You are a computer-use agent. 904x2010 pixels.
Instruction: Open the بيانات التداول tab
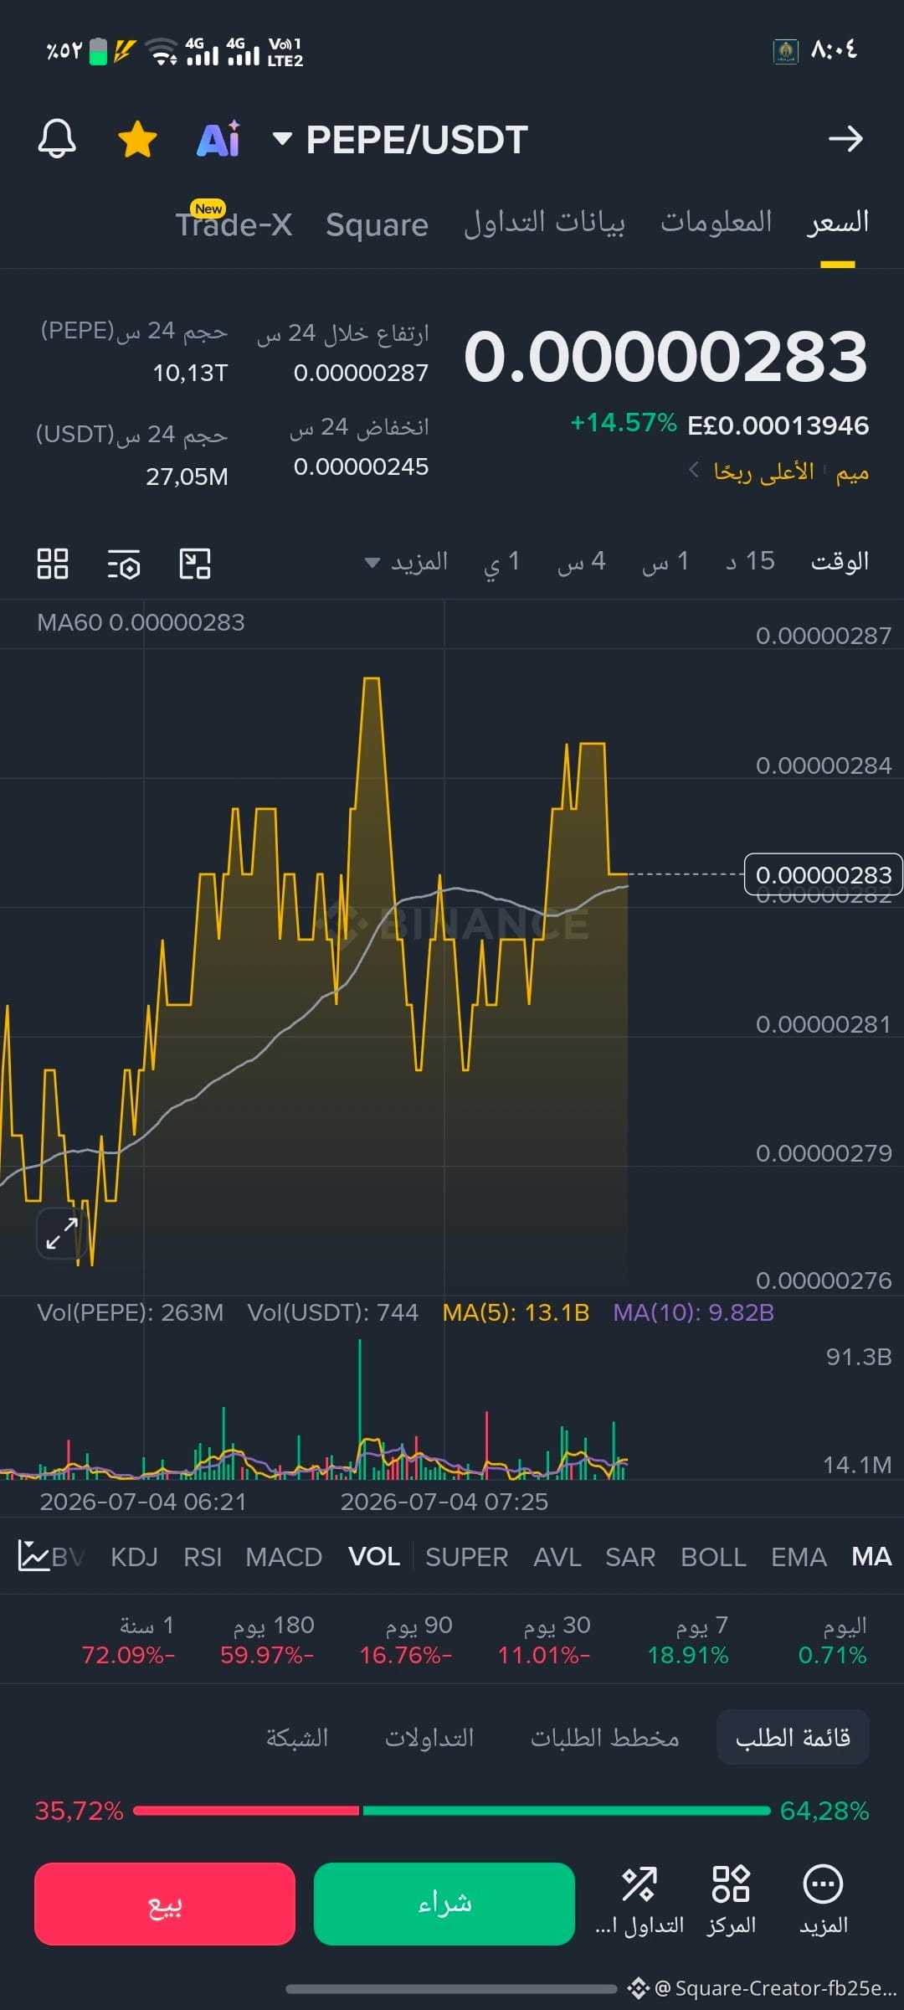tap(545, 223)
